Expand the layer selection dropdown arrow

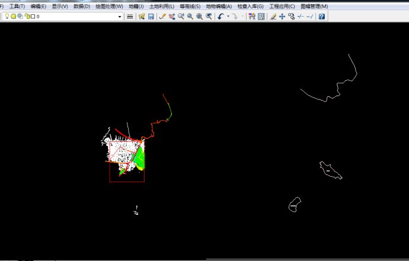tap(119, 17)
